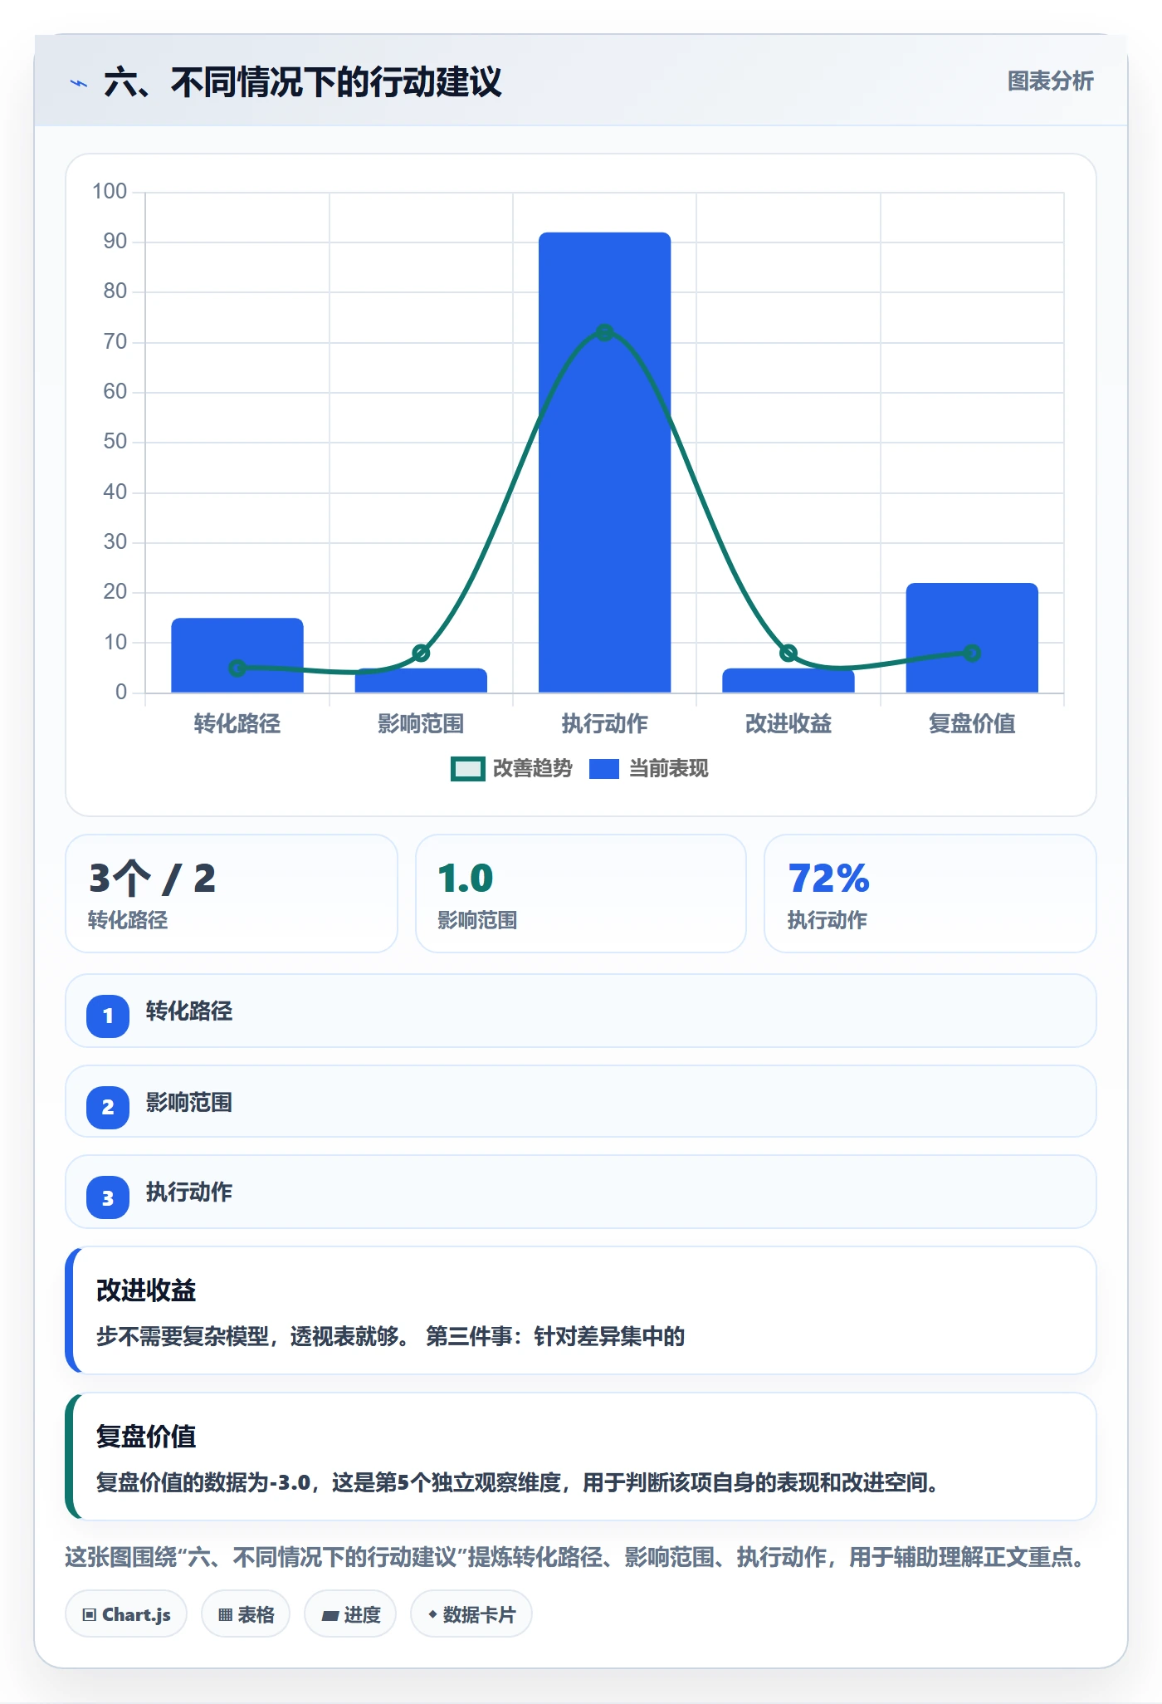Select list row 1 labeled 转化路径
The image size is (1162, 1704).
pyautogui.click(x=581, y=1011)
